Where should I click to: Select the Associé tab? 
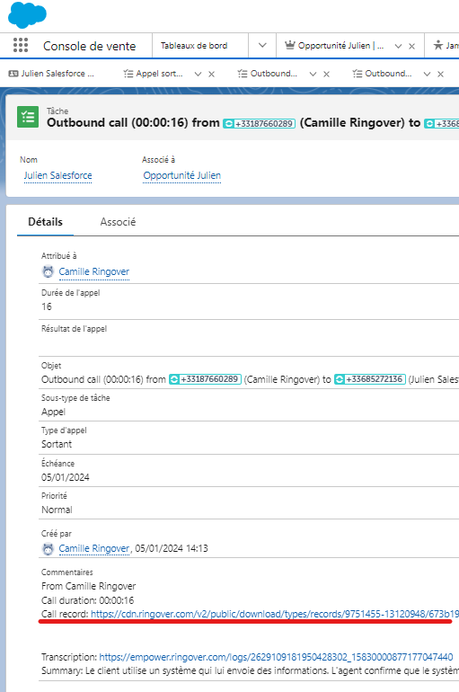118,222
